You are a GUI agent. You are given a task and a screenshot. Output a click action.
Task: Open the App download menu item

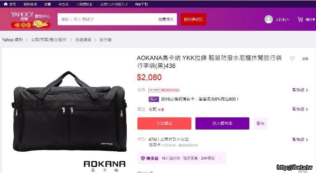pyautogui.click(x=141, y=4)
